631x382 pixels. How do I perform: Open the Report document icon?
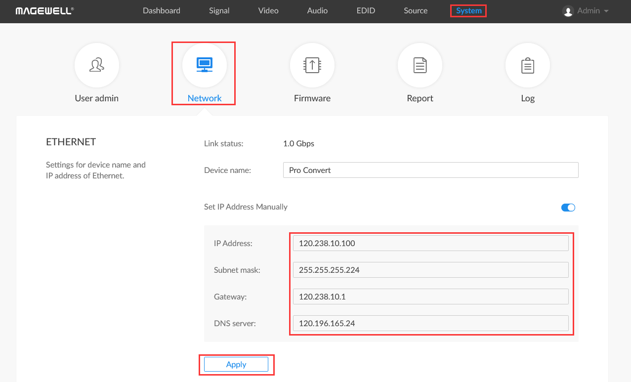(x=420, y=65)
